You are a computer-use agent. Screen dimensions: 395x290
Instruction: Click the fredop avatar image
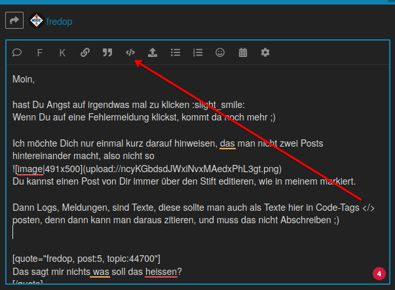pyautogui.click(x=37, y=20)
